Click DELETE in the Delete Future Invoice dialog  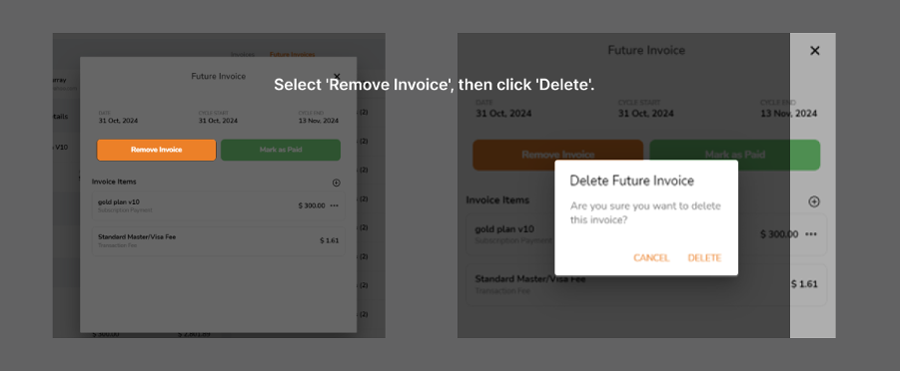[704, 258]
